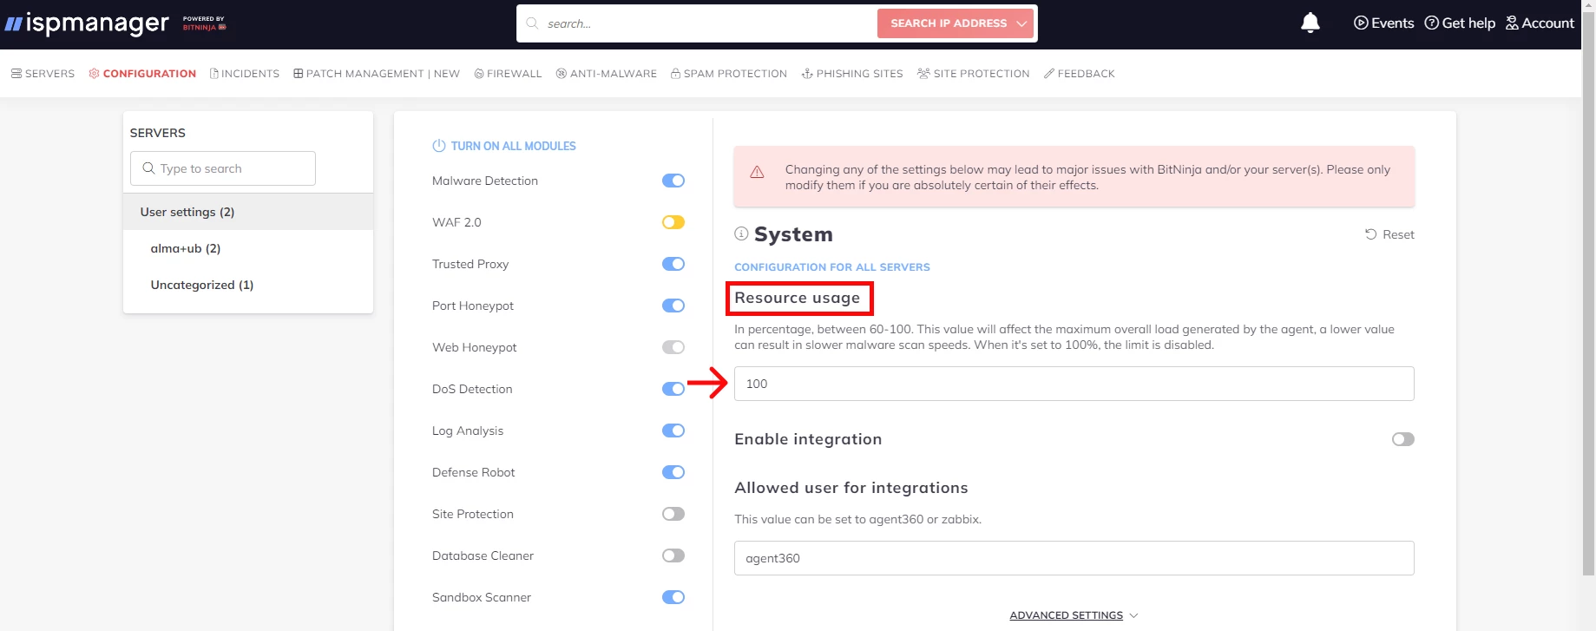Image resolution: width=1596 pixels, height=631 pixels.
Task: Toggle the Log Analysis module
Action: pos(673,431)
